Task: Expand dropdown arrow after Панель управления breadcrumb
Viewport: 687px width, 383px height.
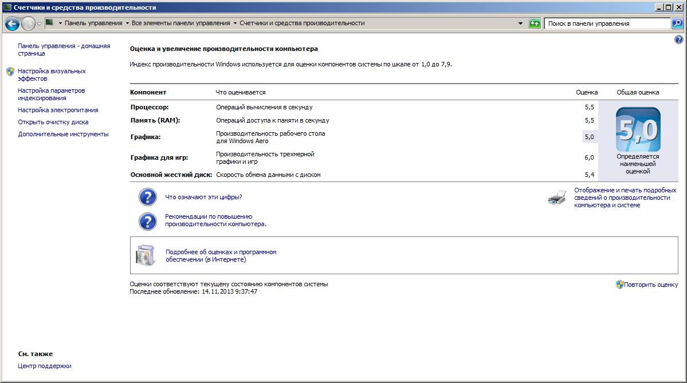Action: (127, 23)
